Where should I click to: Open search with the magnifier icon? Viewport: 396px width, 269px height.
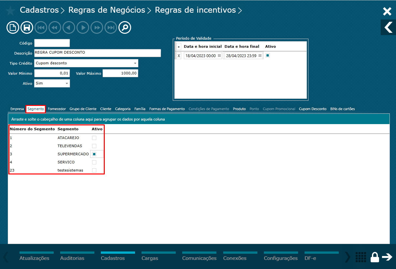click(x=125, y=28)
